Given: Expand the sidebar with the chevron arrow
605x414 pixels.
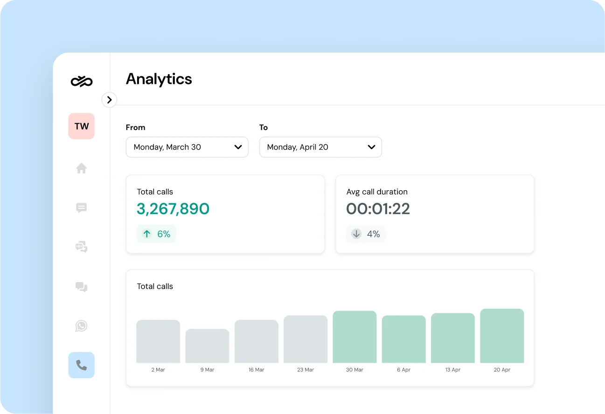Looking at the screenshot, I should 109,100.
